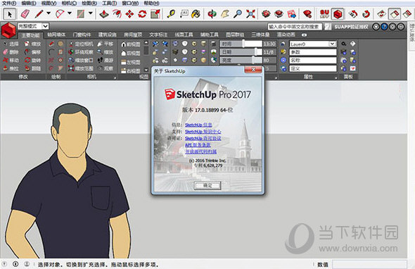415x269 pixels.
Task: Open the 文字标注 ribbon tab
Action: pyautogui.click(x=158, y=35)
